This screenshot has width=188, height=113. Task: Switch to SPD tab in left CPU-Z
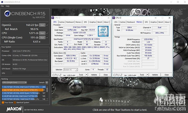85,22
